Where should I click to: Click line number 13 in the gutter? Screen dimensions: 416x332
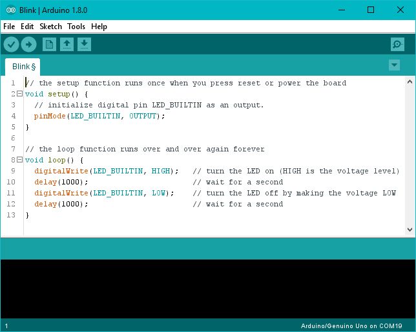point(11,215)
